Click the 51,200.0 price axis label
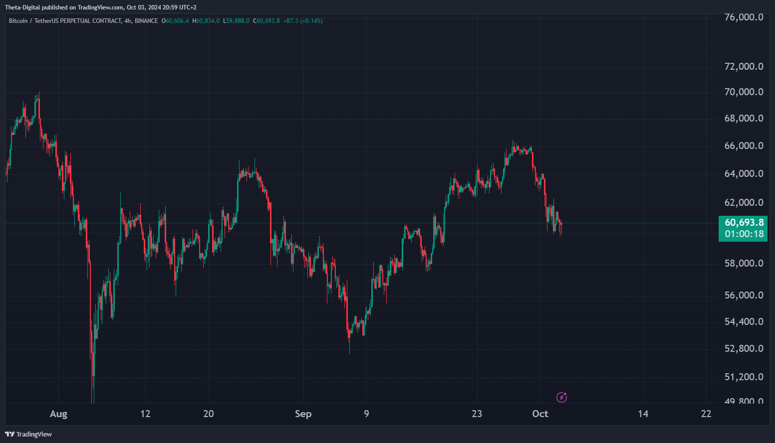The width and height of the screenshot is (775, 443). [744, 377]
